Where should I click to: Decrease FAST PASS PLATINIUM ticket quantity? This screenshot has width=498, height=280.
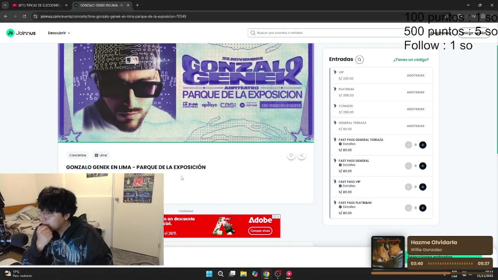tap(408, 208)
